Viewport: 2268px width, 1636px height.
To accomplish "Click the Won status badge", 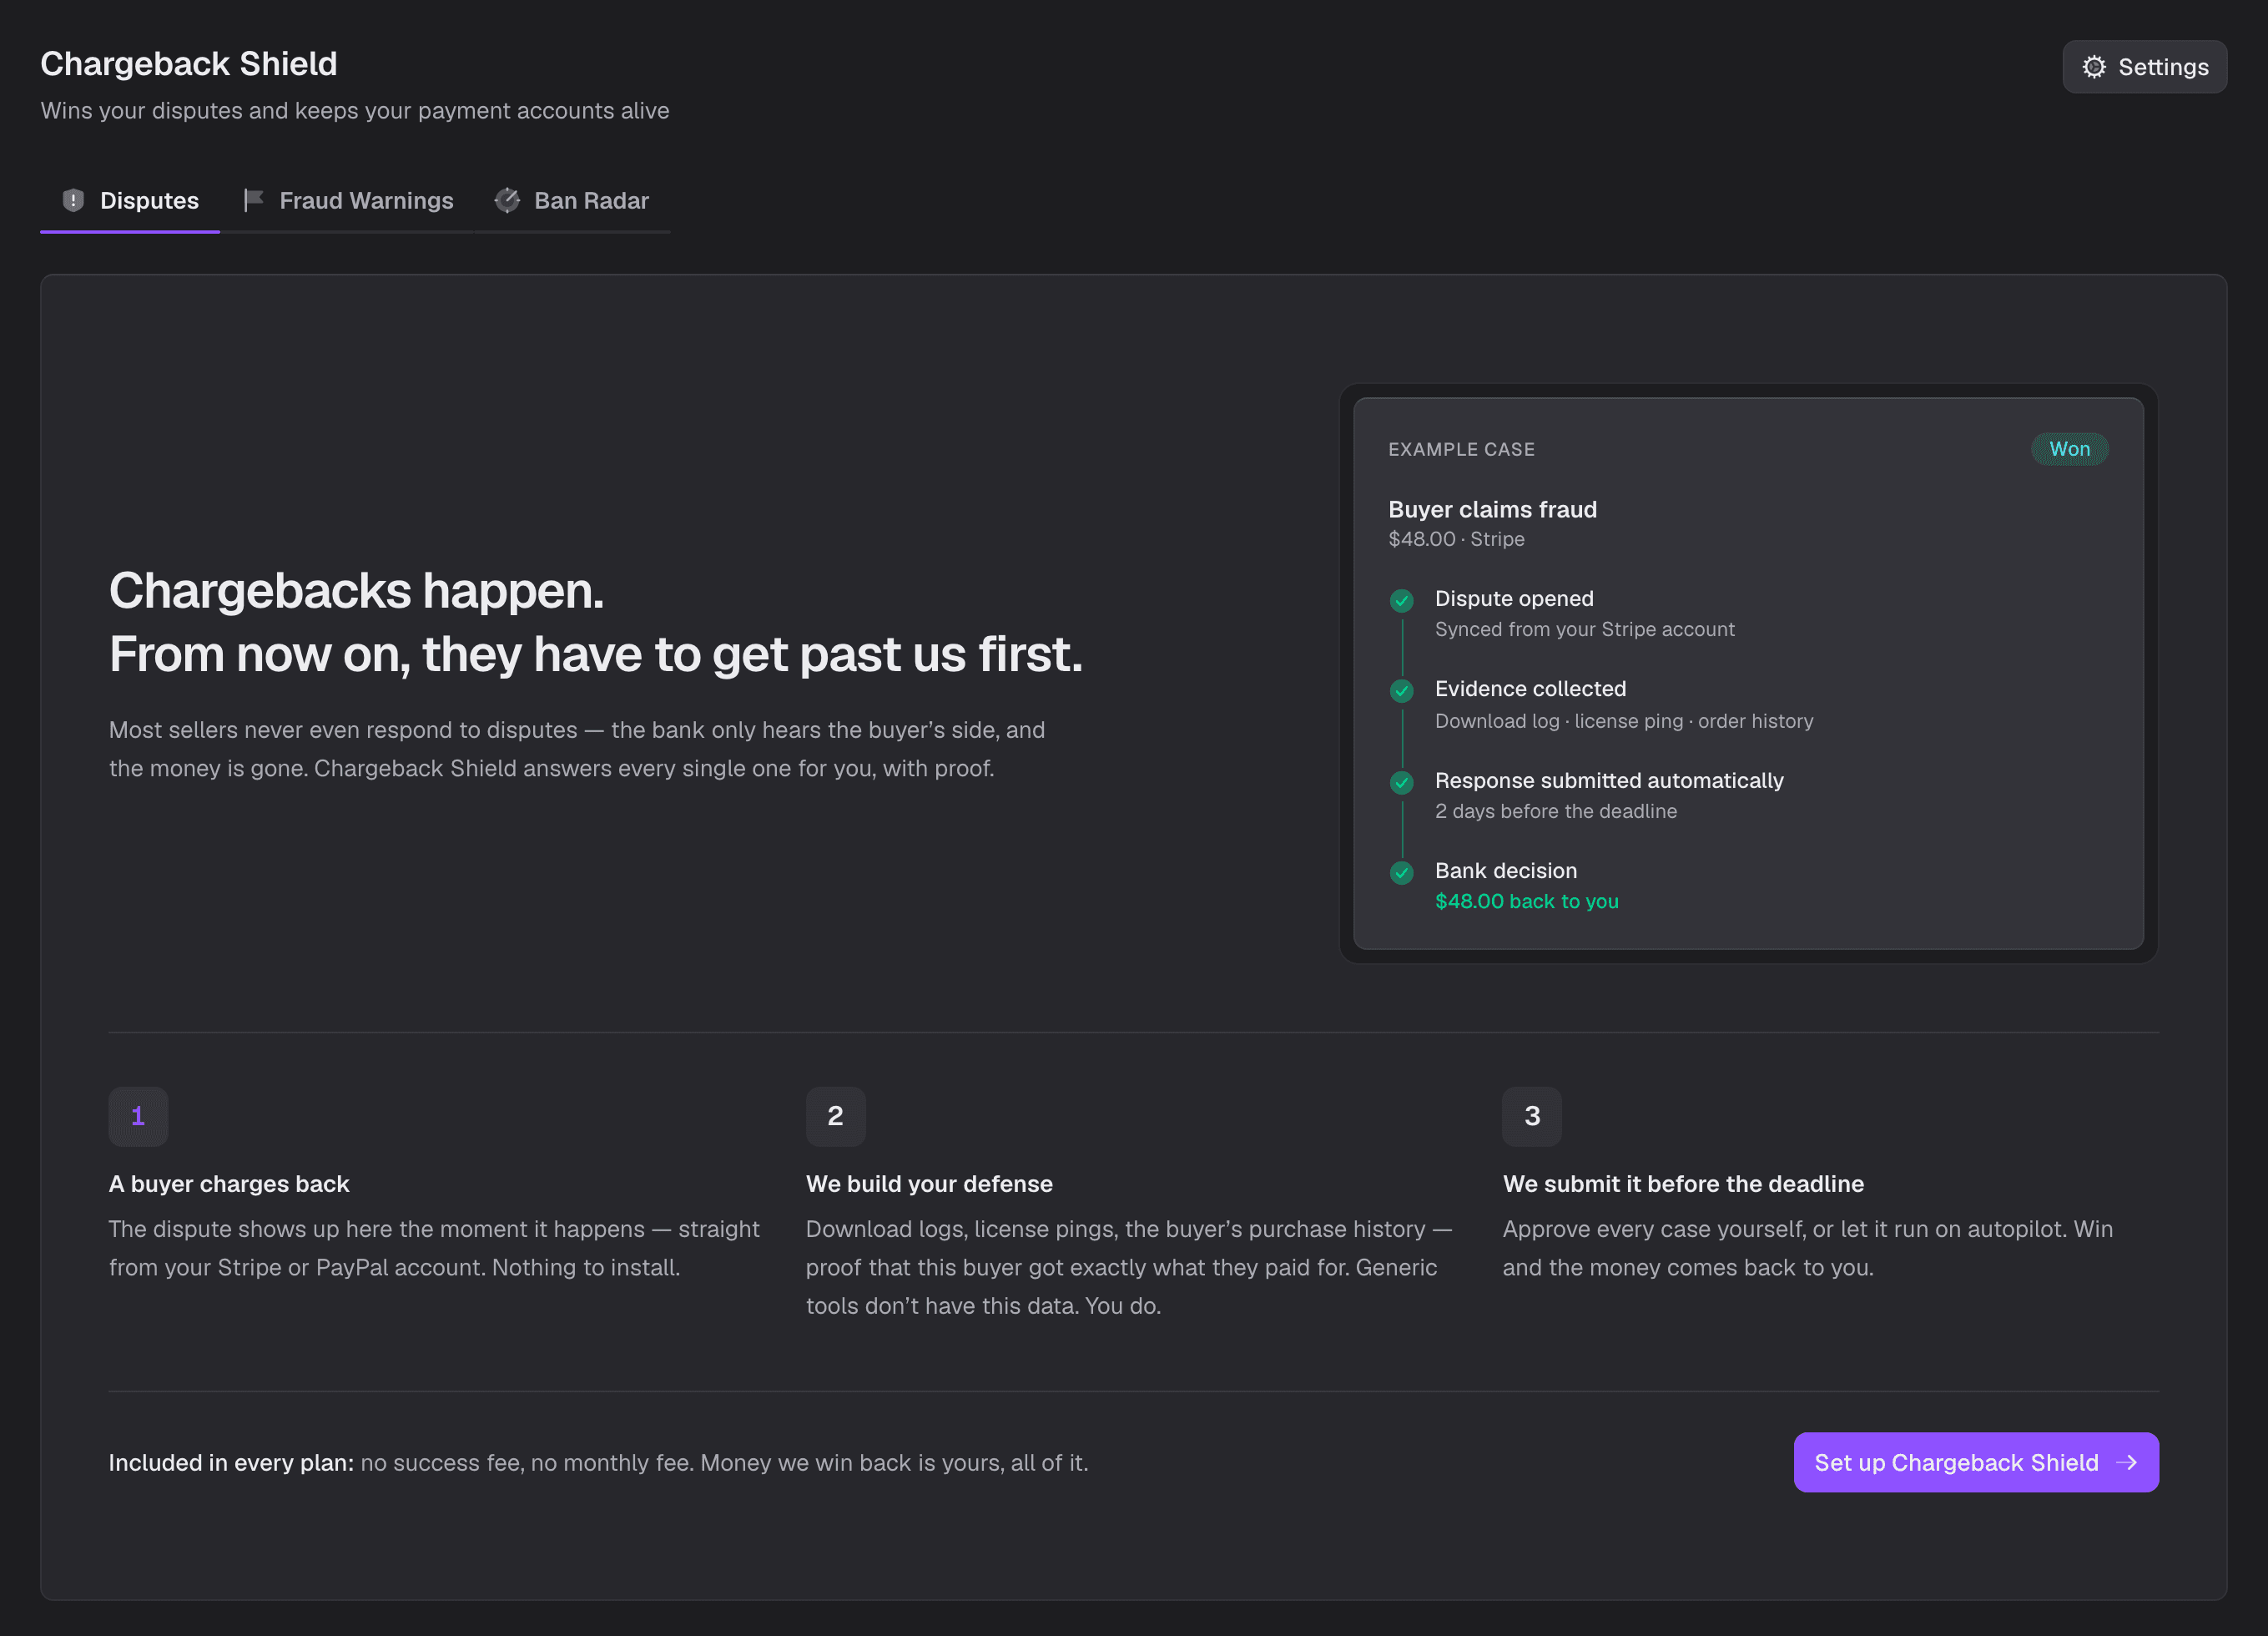I will pos(2069,448).
